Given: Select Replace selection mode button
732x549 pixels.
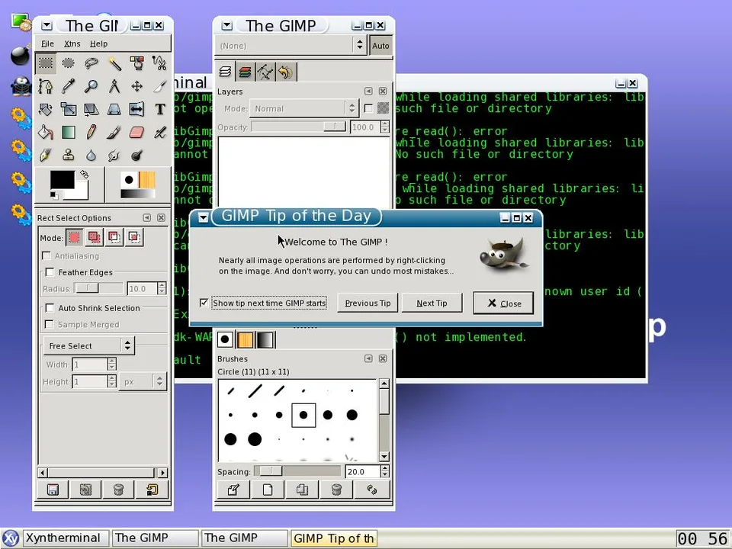Looking at the screenshot, I should coord(74,238).
